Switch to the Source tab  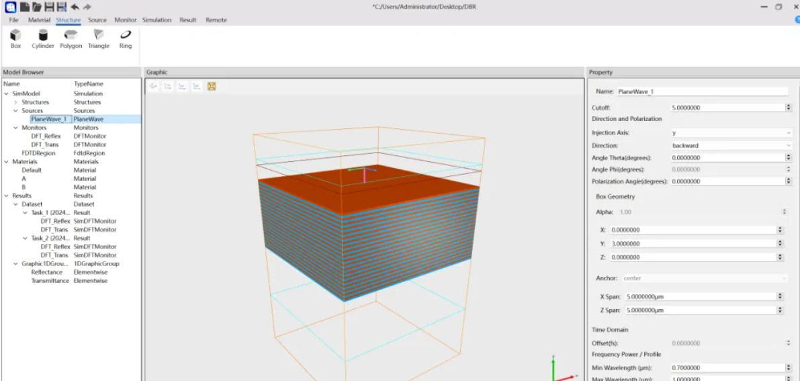[x=97, y=20]
